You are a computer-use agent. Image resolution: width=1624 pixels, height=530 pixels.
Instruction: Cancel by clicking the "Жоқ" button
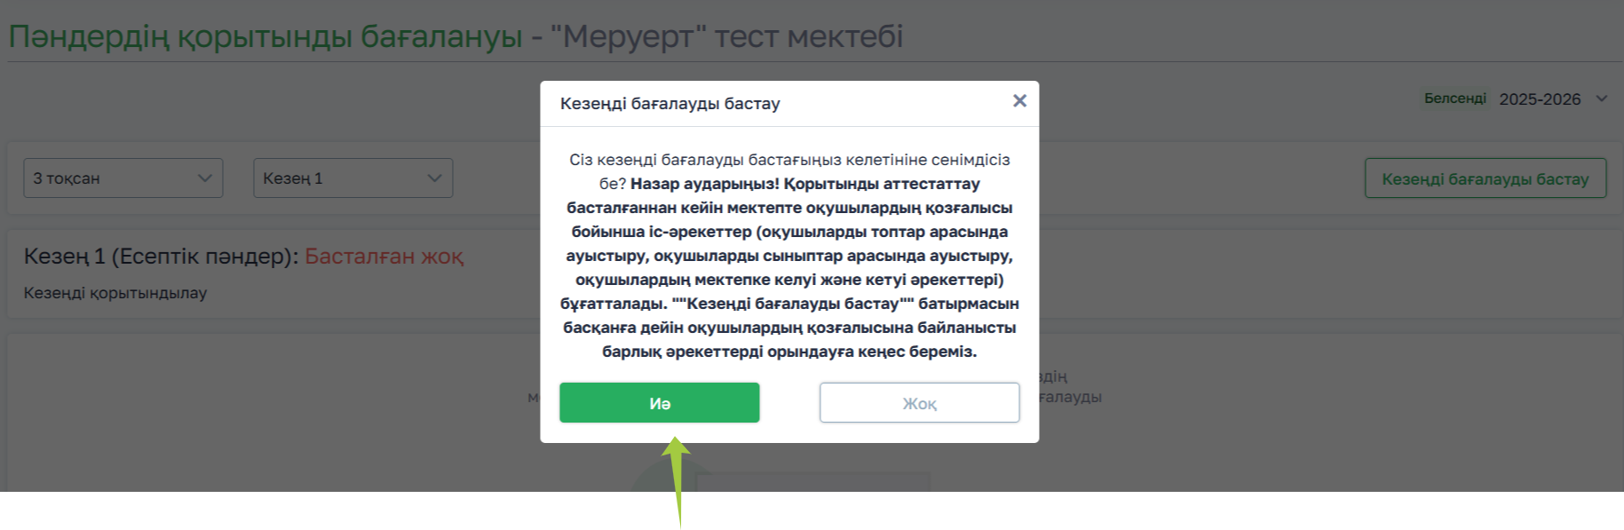point(919,403)
